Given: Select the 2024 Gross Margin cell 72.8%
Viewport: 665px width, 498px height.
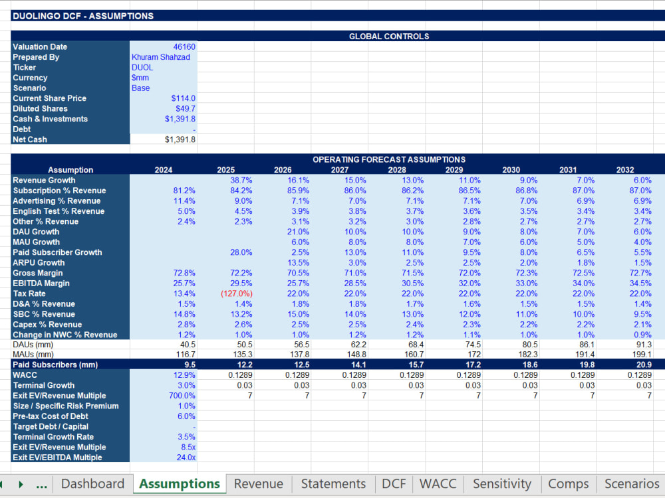Looking at the screenshot, I should (x=164, y=273).
